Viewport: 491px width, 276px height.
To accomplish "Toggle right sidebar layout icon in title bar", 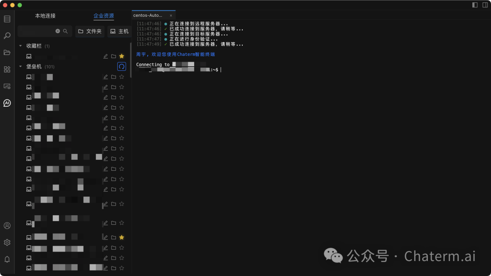I will click(485, 5).
